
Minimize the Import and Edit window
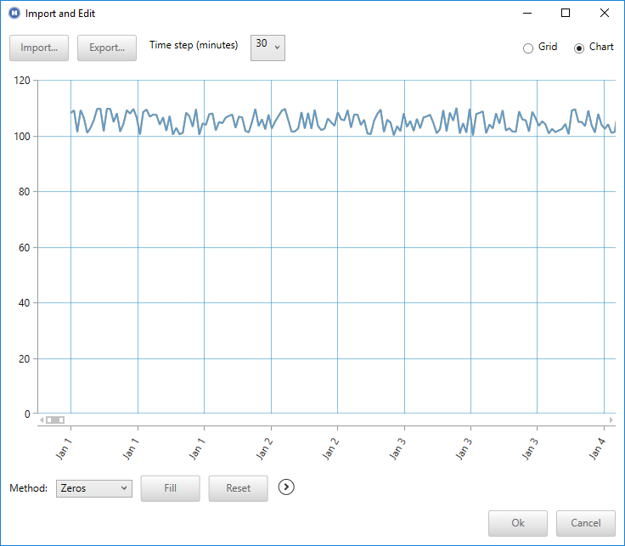tap(526, 14)
